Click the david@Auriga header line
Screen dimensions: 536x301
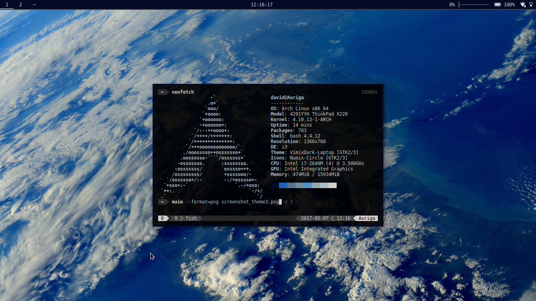point(287,98)
